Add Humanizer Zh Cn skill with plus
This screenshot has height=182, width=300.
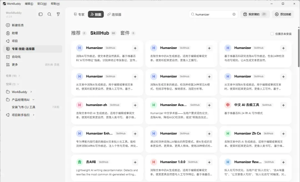click(283, 134)
